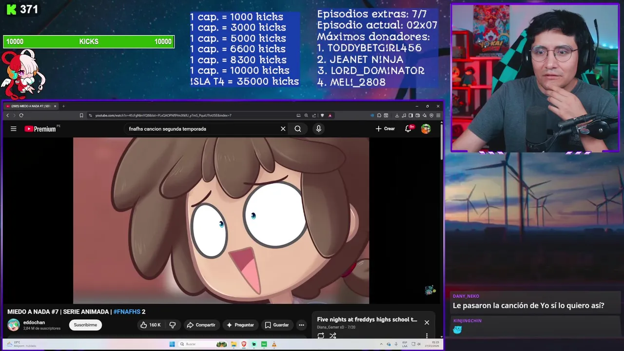
Task: Open YouTube notifications bell
Action: click(x=409, y=129)
